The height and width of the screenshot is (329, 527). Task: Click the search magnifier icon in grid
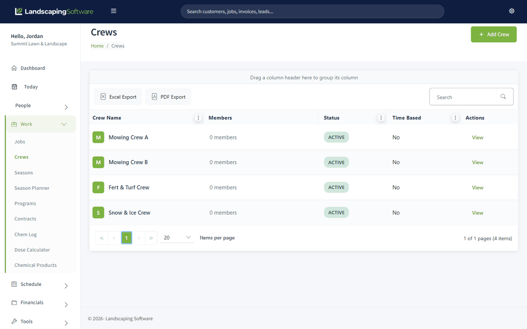pyautogui.click(x=503, y=97)
